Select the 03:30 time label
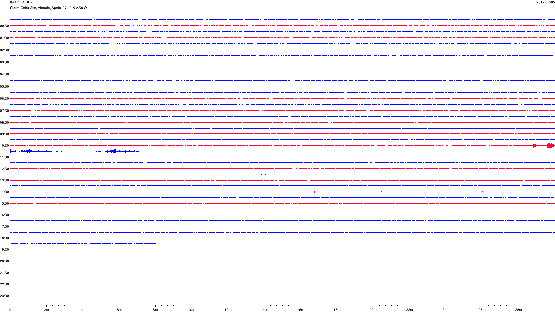Image resolution: width=555 pixels, height=312 pixels. (x=4, y=62)
